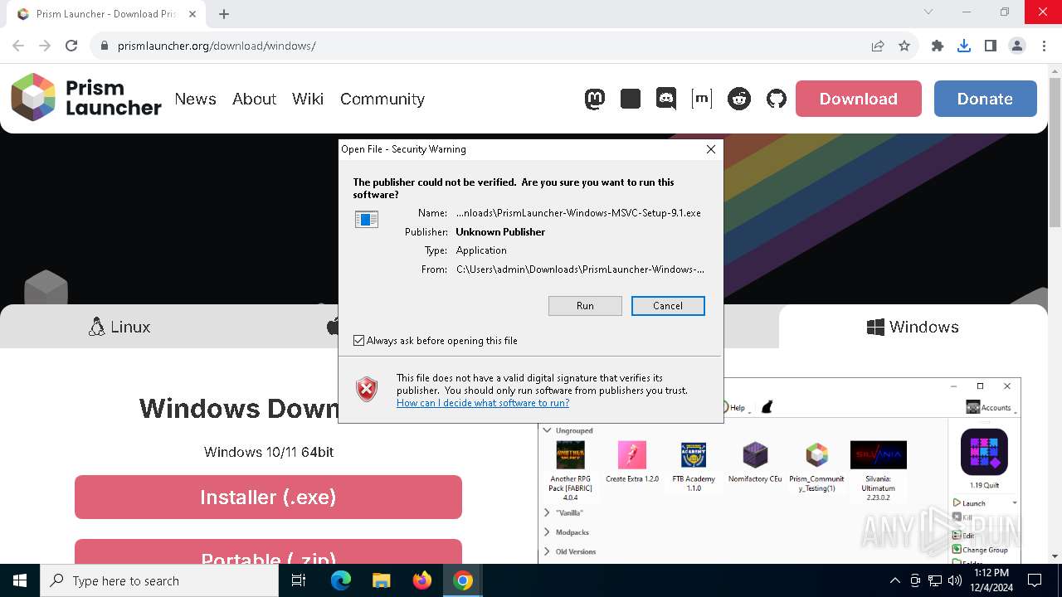
Task: Click the black square social icon
Action: [631, 99]
